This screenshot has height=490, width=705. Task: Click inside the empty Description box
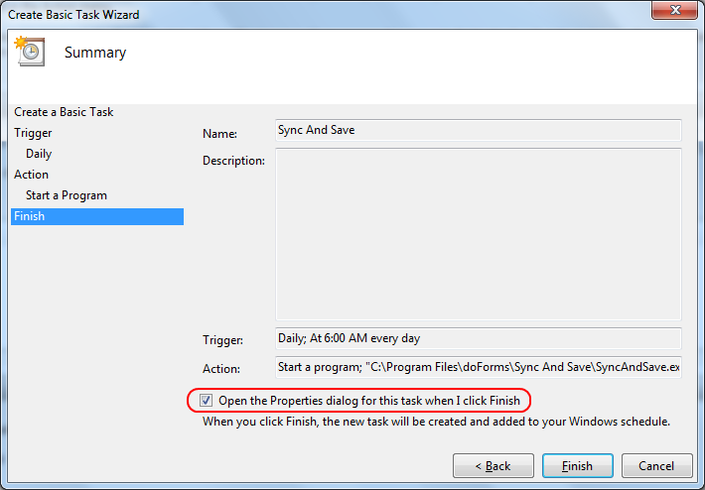tap(478, 234)
